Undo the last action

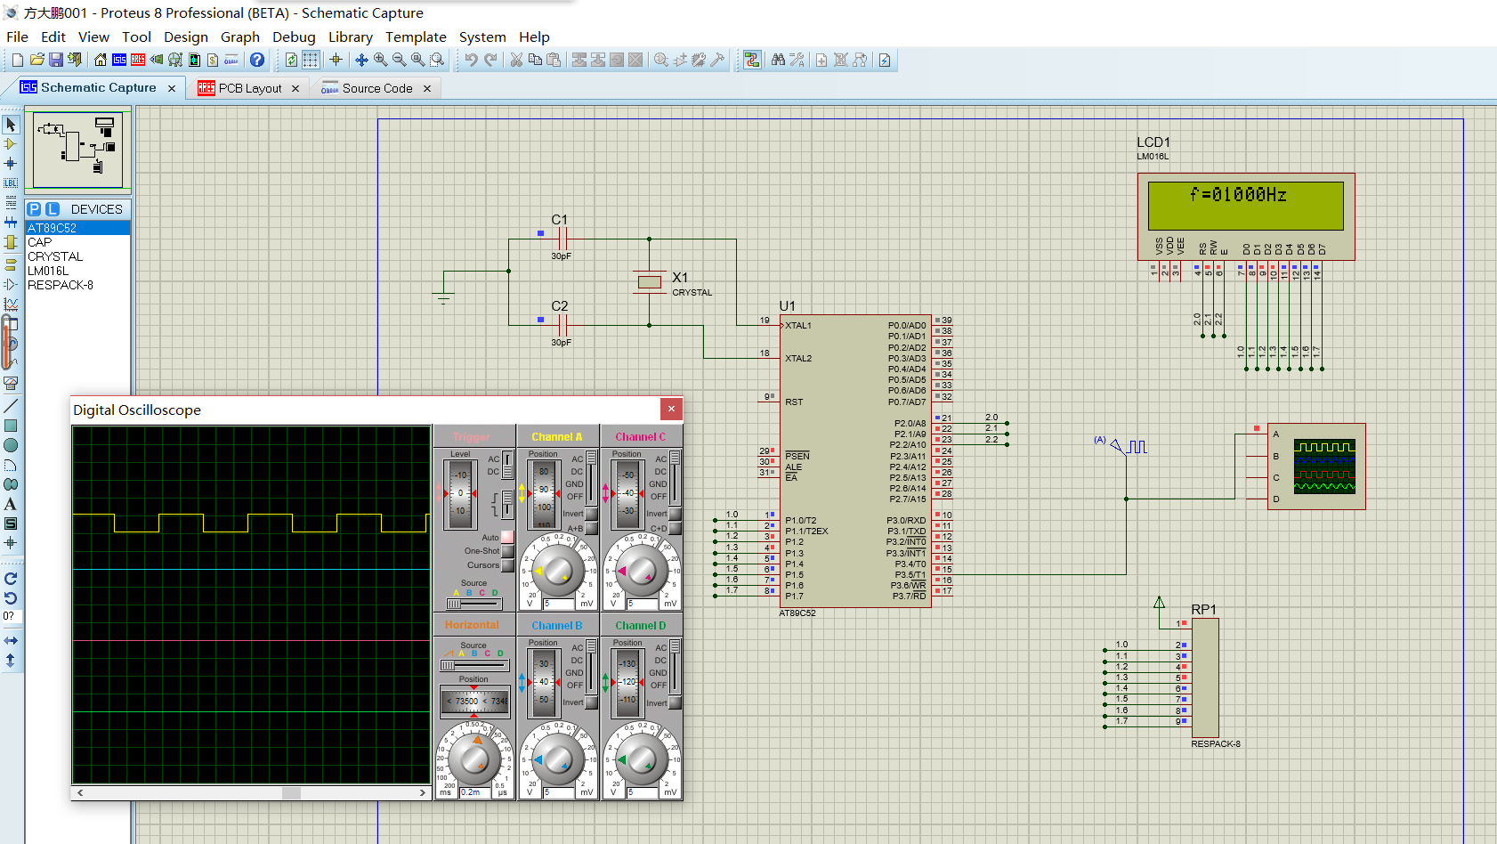pos(471,60)
